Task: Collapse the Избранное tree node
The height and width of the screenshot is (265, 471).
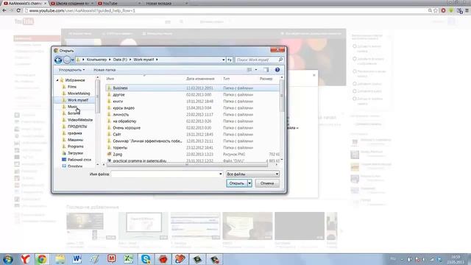Action: (57, 80)
